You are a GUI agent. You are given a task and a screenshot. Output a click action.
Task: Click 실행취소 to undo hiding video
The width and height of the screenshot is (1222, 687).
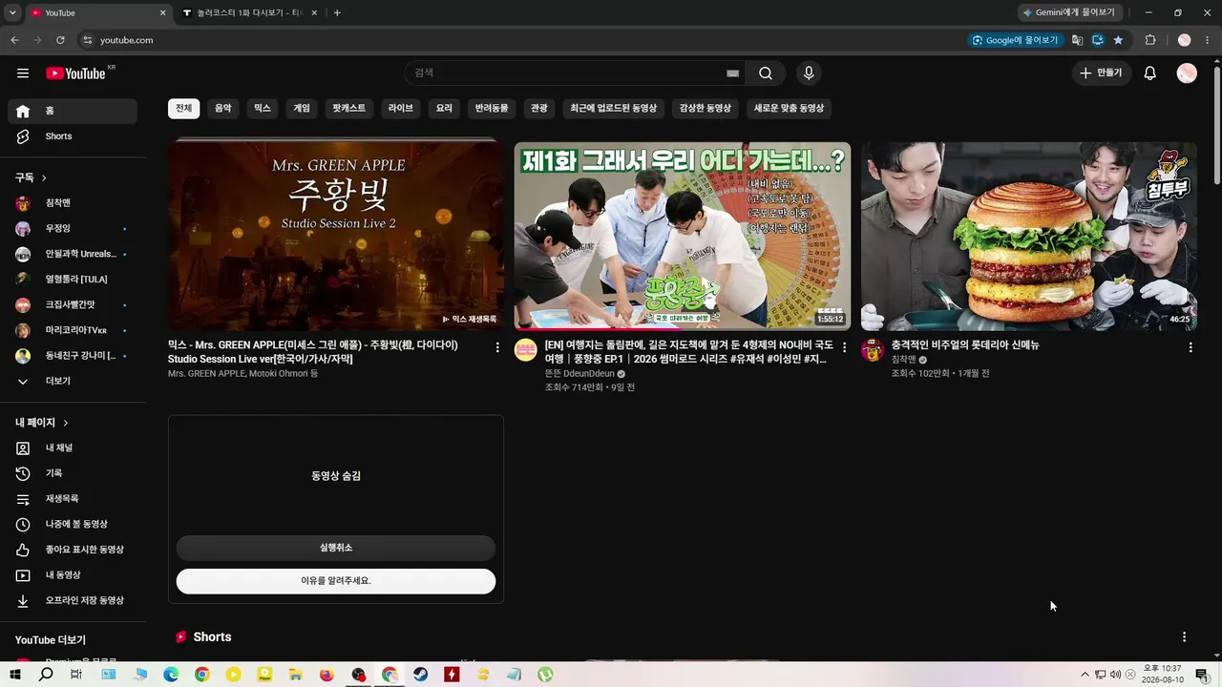pos(336,548)
